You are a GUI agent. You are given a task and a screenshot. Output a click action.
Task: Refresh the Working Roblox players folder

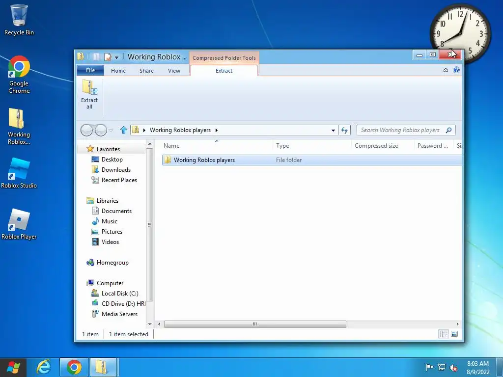tap(344, 130)
